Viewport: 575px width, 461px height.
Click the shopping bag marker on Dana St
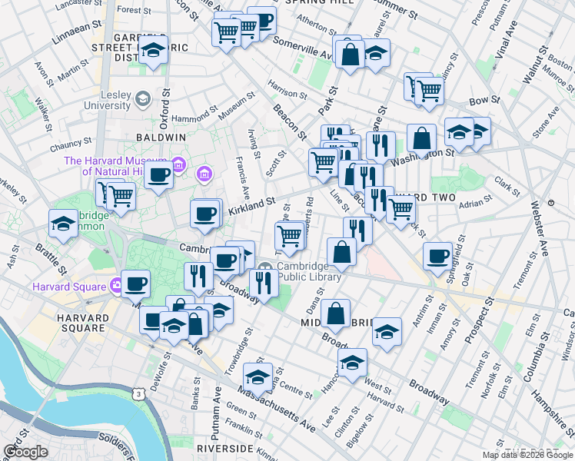(335, 314)
